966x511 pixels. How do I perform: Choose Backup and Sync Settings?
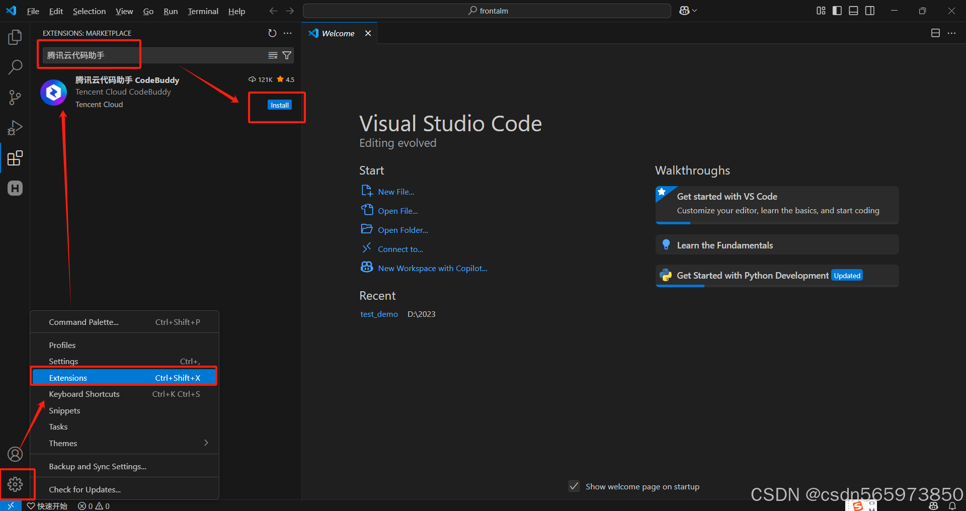(x=124, y=466)
